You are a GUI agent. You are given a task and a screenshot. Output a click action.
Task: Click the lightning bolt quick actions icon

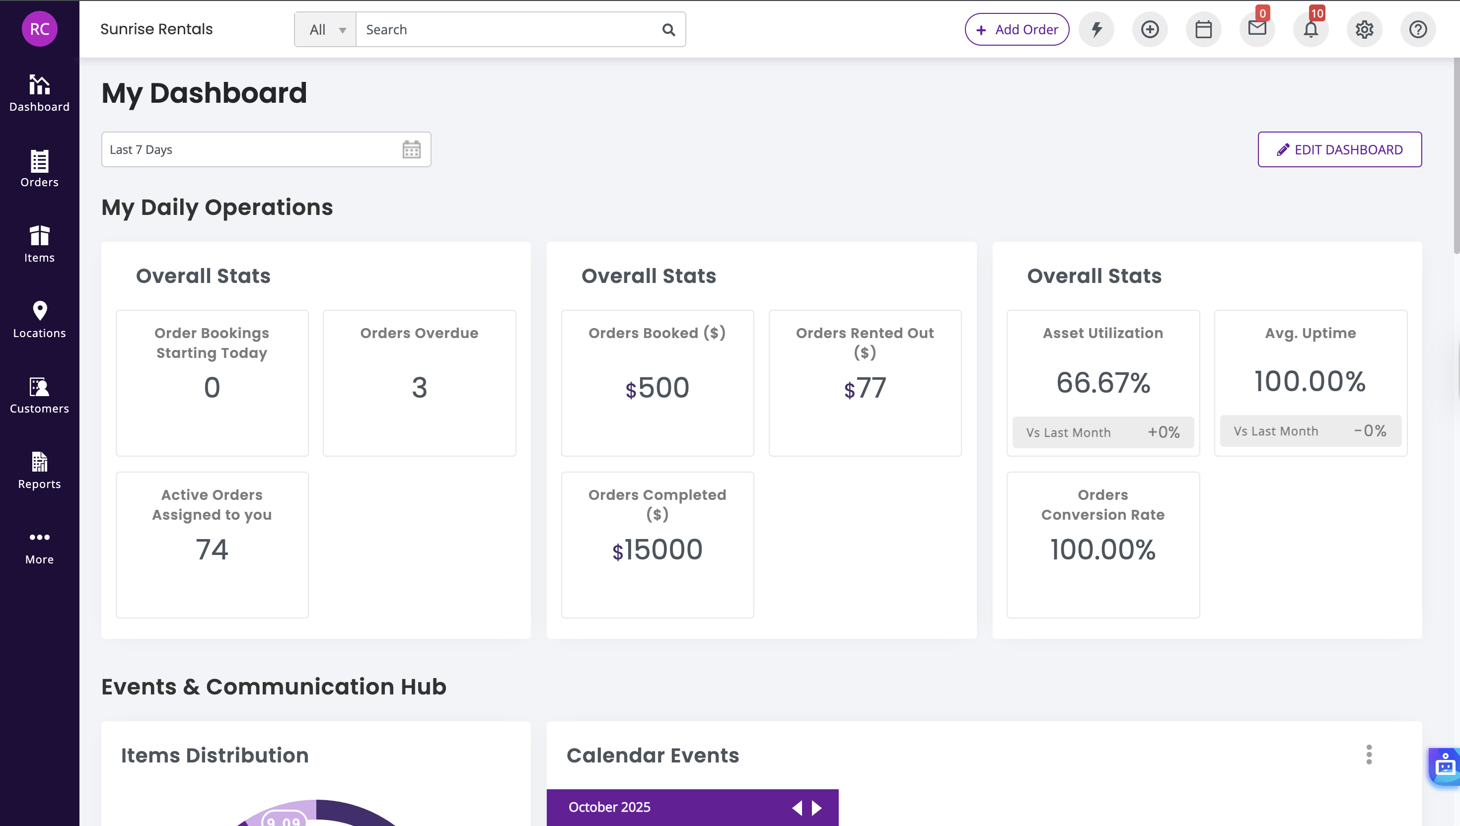pos(1096,29)
